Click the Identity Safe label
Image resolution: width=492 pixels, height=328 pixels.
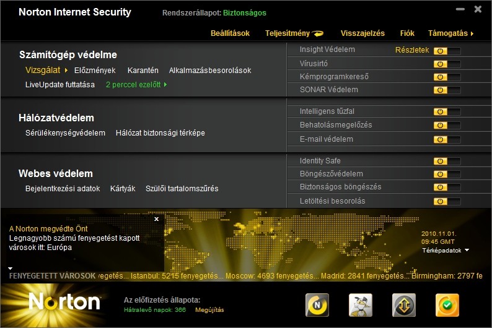pyautogui.click(x=320, y=161)
